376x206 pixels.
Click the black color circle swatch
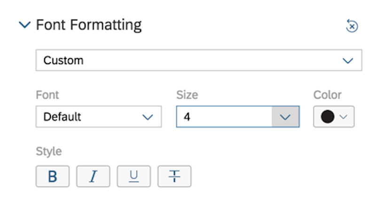(327, 117)
